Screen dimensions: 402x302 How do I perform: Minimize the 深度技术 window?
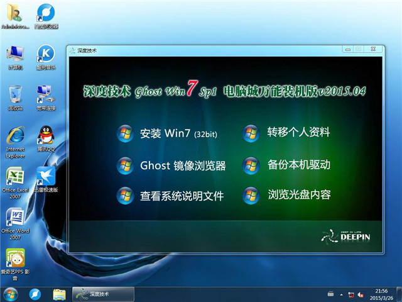pyautogui.click(x=347, y=49)
